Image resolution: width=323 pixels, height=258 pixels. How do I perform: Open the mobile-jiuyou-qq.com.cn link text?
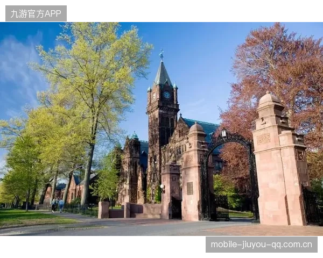point(262,245)
